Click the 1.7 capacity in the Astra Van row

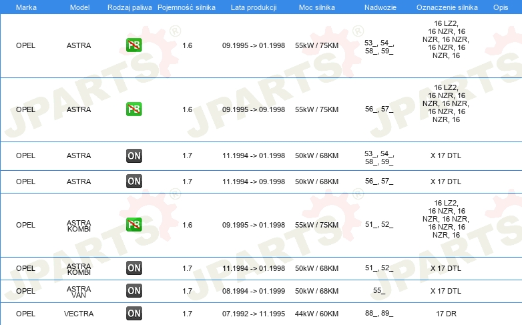[x=187, y=291]
